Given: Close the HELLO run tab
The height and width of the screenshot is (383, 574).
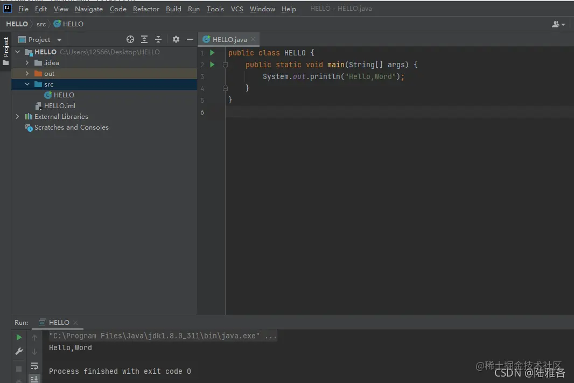Looking at the screenshot, I should (x=75, y=322).
